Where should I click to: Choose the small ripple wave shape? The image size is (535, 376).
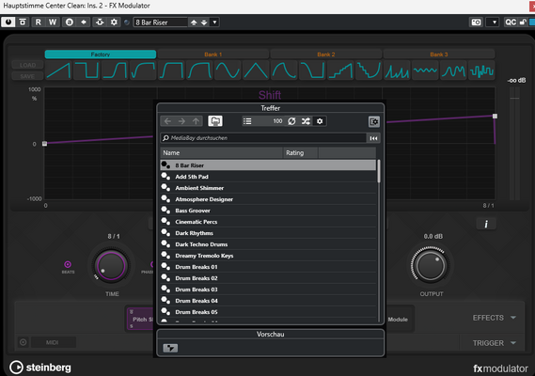tap(425, 70)
